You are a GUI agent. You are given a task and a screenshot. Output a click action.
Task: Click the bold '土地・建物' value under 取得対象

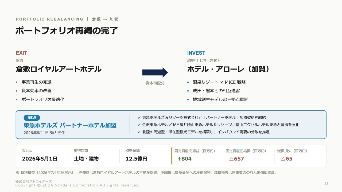(x=86, y=159)
